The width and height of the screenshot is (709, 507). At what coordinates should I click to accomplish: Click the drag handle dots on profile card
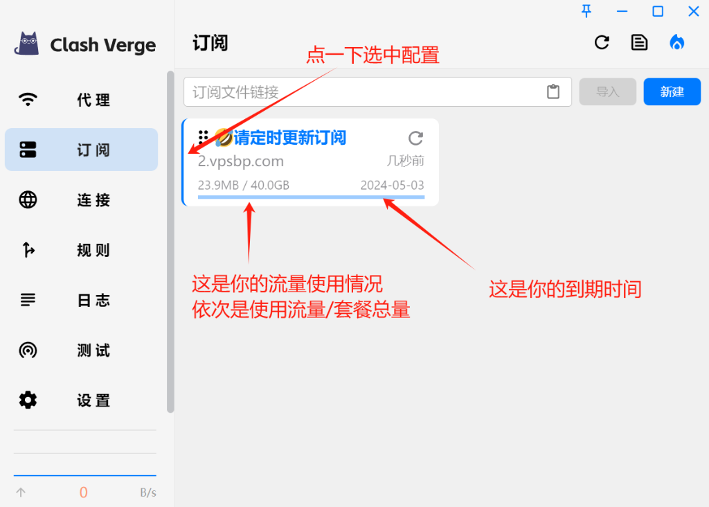click(x=203, y=138)
